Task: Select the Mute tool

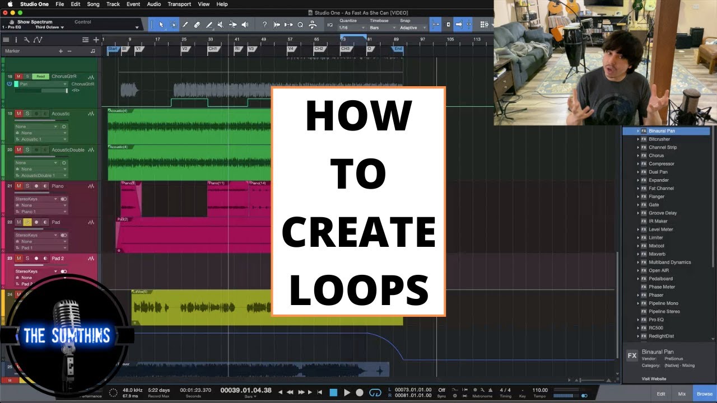Action: pos(221,25)
